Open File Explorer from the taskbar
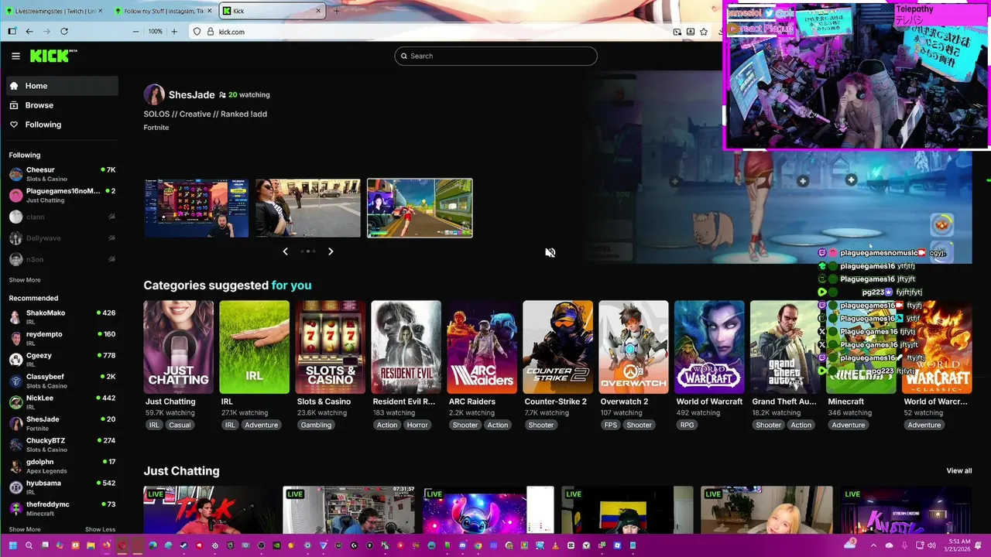Image resolution: width=991 pixels, height=557 pixels. [91, 545]
